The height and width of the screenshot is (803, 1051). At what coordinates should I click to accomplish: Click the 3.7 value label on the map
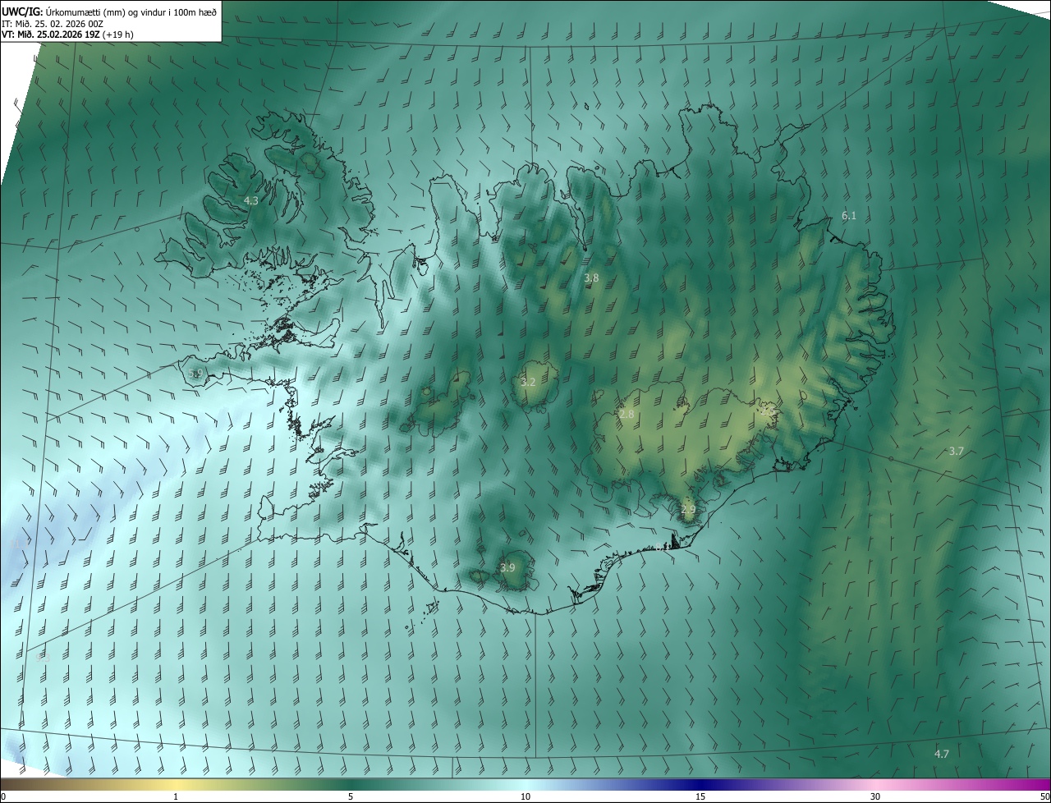(x=956, y=452)
